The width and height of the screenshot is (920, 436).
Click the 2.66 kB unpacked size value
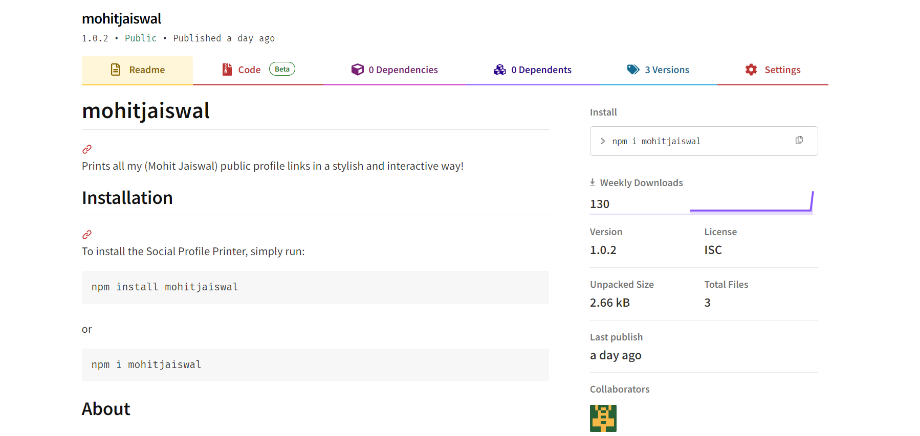pyautogui.click(x=610, y=303)
